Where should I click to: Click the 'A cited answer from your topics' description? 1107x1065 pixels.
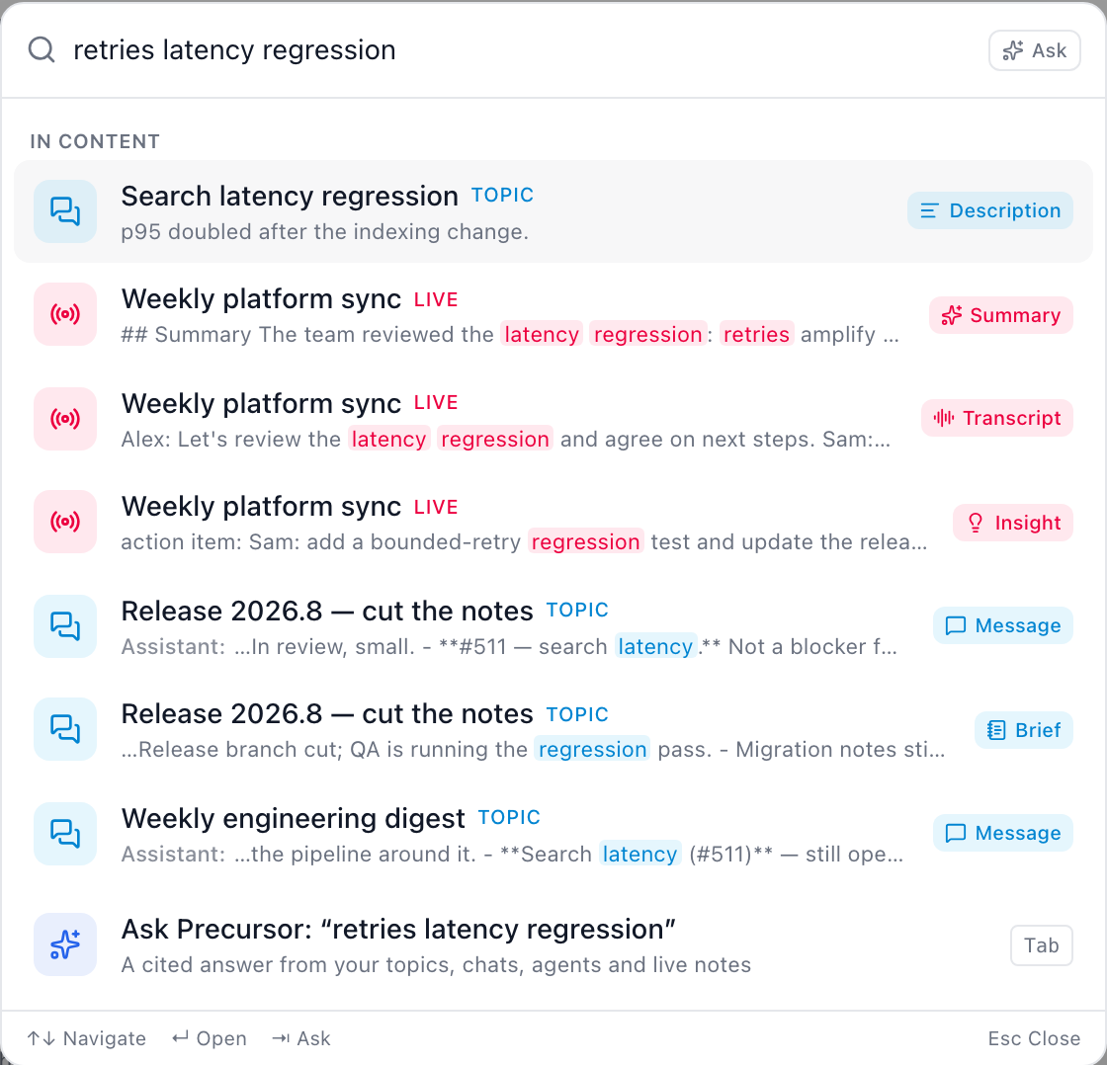coord(436,965)
